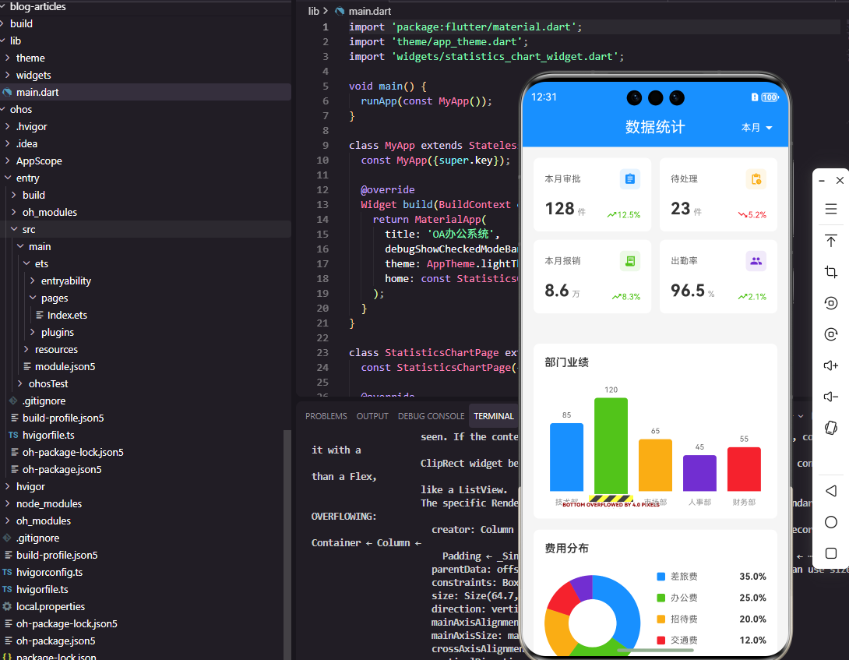The width and height of the screenshot is (849, 660).
Task: Expand the entryability folder
Action: (33, 281)
